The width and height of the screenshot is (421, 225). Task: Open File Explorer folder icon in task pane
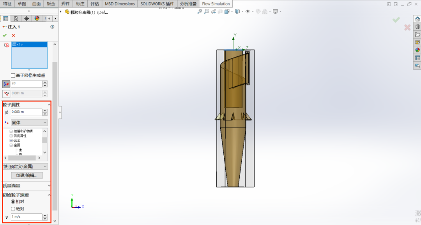pos(417,35)
